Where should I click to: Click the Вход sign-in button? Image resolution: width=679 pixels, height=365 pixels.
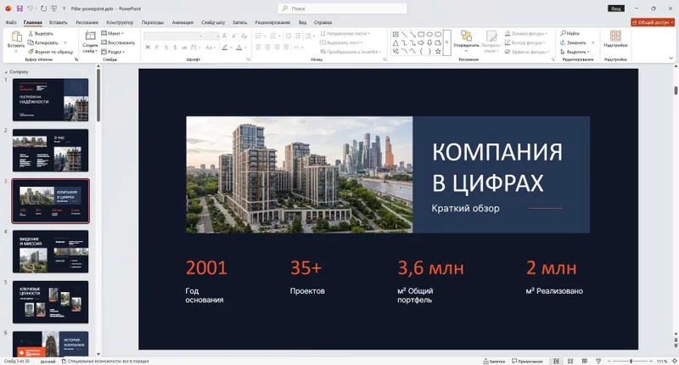(x=616, y=8)
